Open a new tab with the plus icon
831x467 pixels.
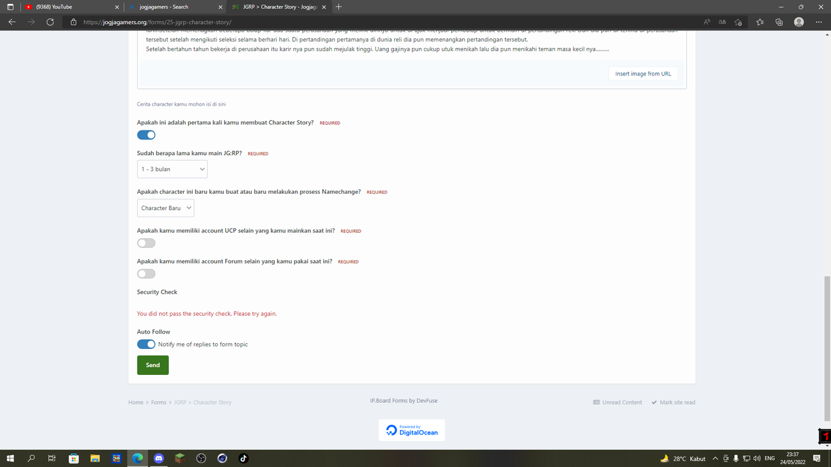pos(338,6)
